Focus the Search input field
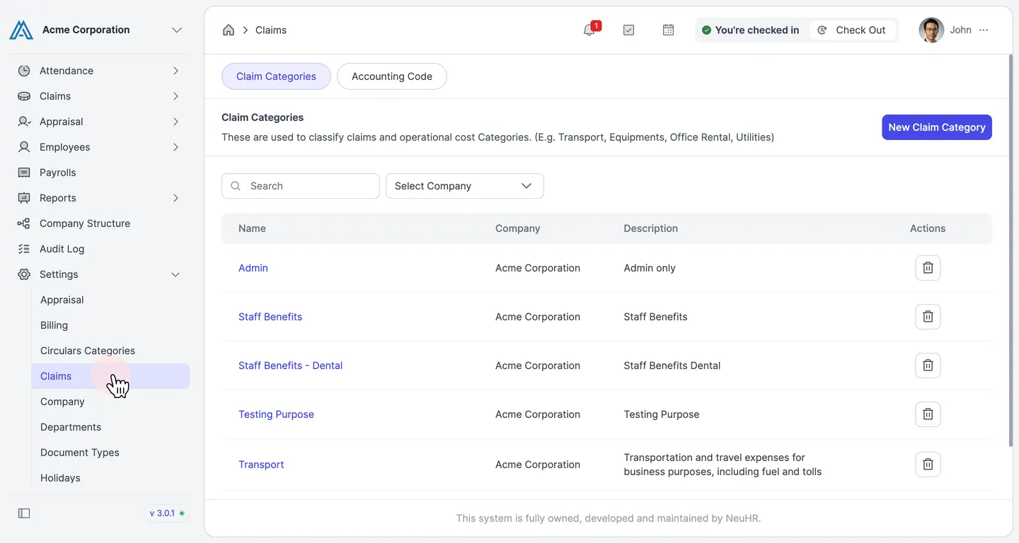 (301, 186)
